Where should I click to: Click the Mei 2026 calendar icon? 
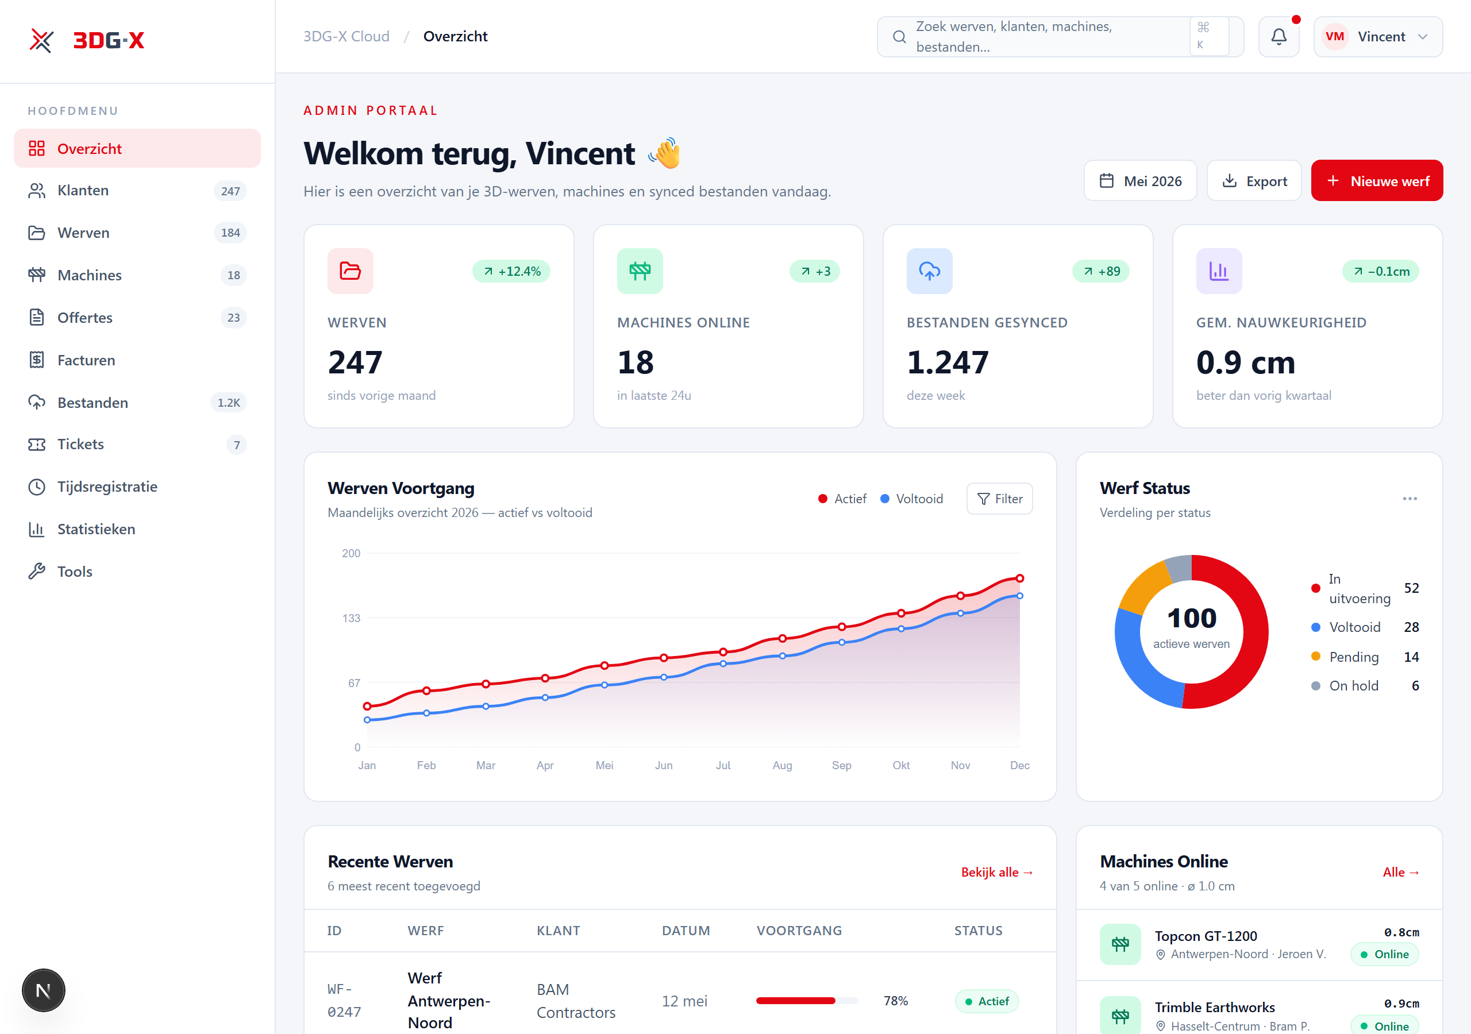pyautogui.click(x=1107, y=182)
